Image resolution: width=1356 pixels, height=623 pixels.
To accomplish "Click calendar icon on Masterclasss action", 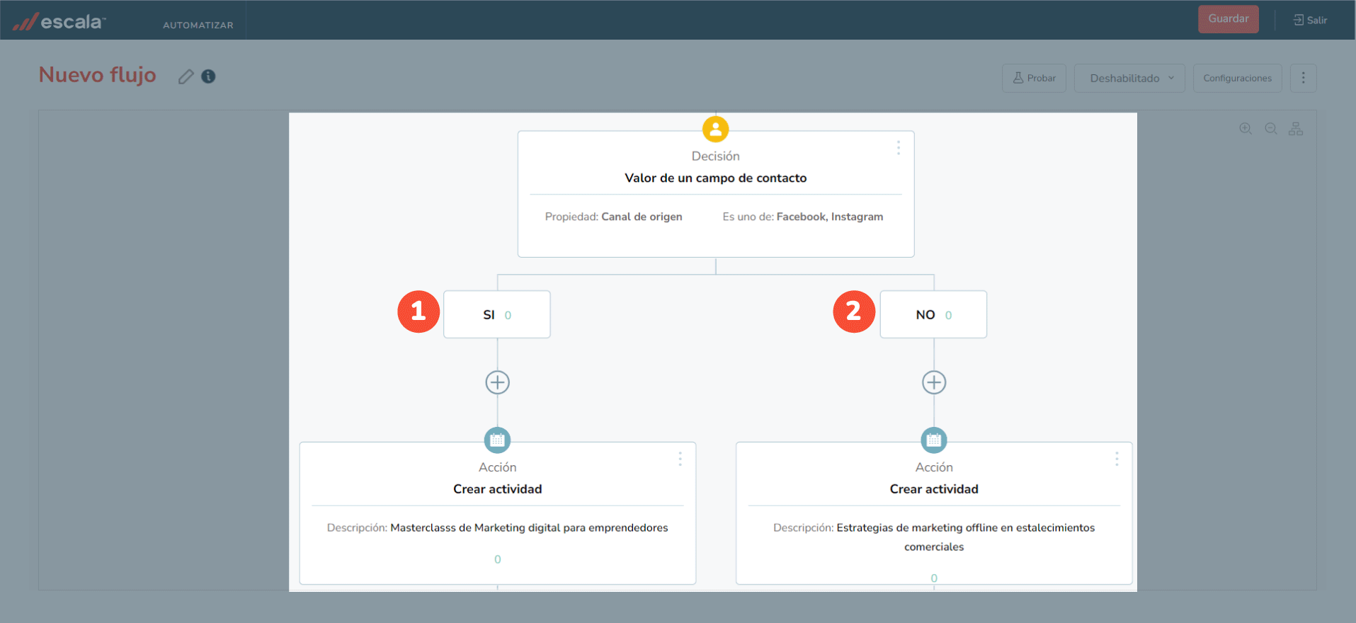I will point(497,440).
